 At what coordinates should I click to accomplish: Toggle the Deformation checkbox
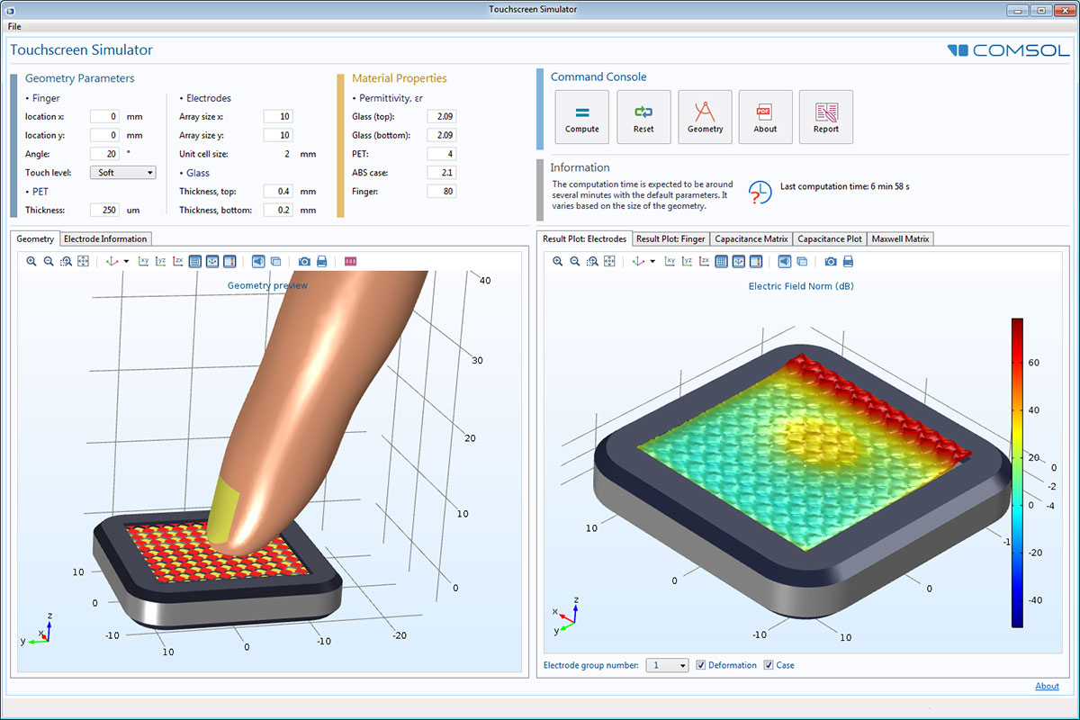[701, 665]
